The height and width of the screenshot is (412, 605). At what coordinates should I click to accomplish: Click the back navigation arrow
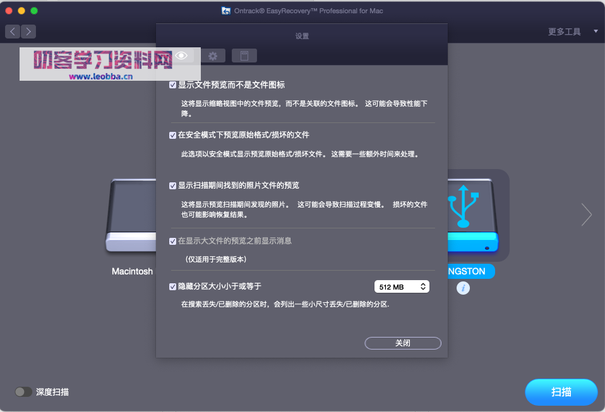click(11, 31)
